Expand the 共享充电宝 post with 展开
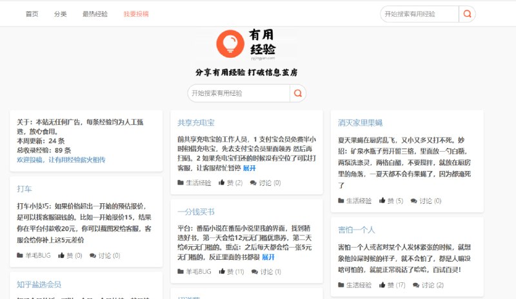 pyautogui.click(x=249, y=168)
